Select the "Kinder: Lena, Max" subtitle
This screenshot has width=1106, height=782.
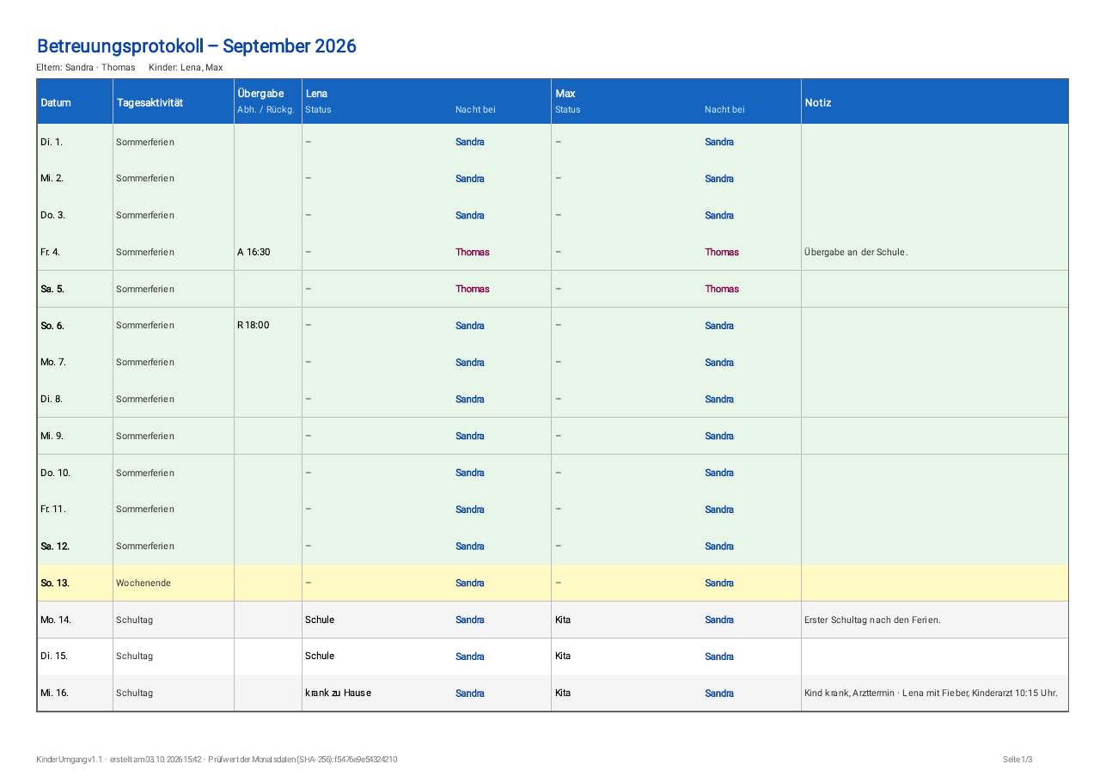click(186, 68)
